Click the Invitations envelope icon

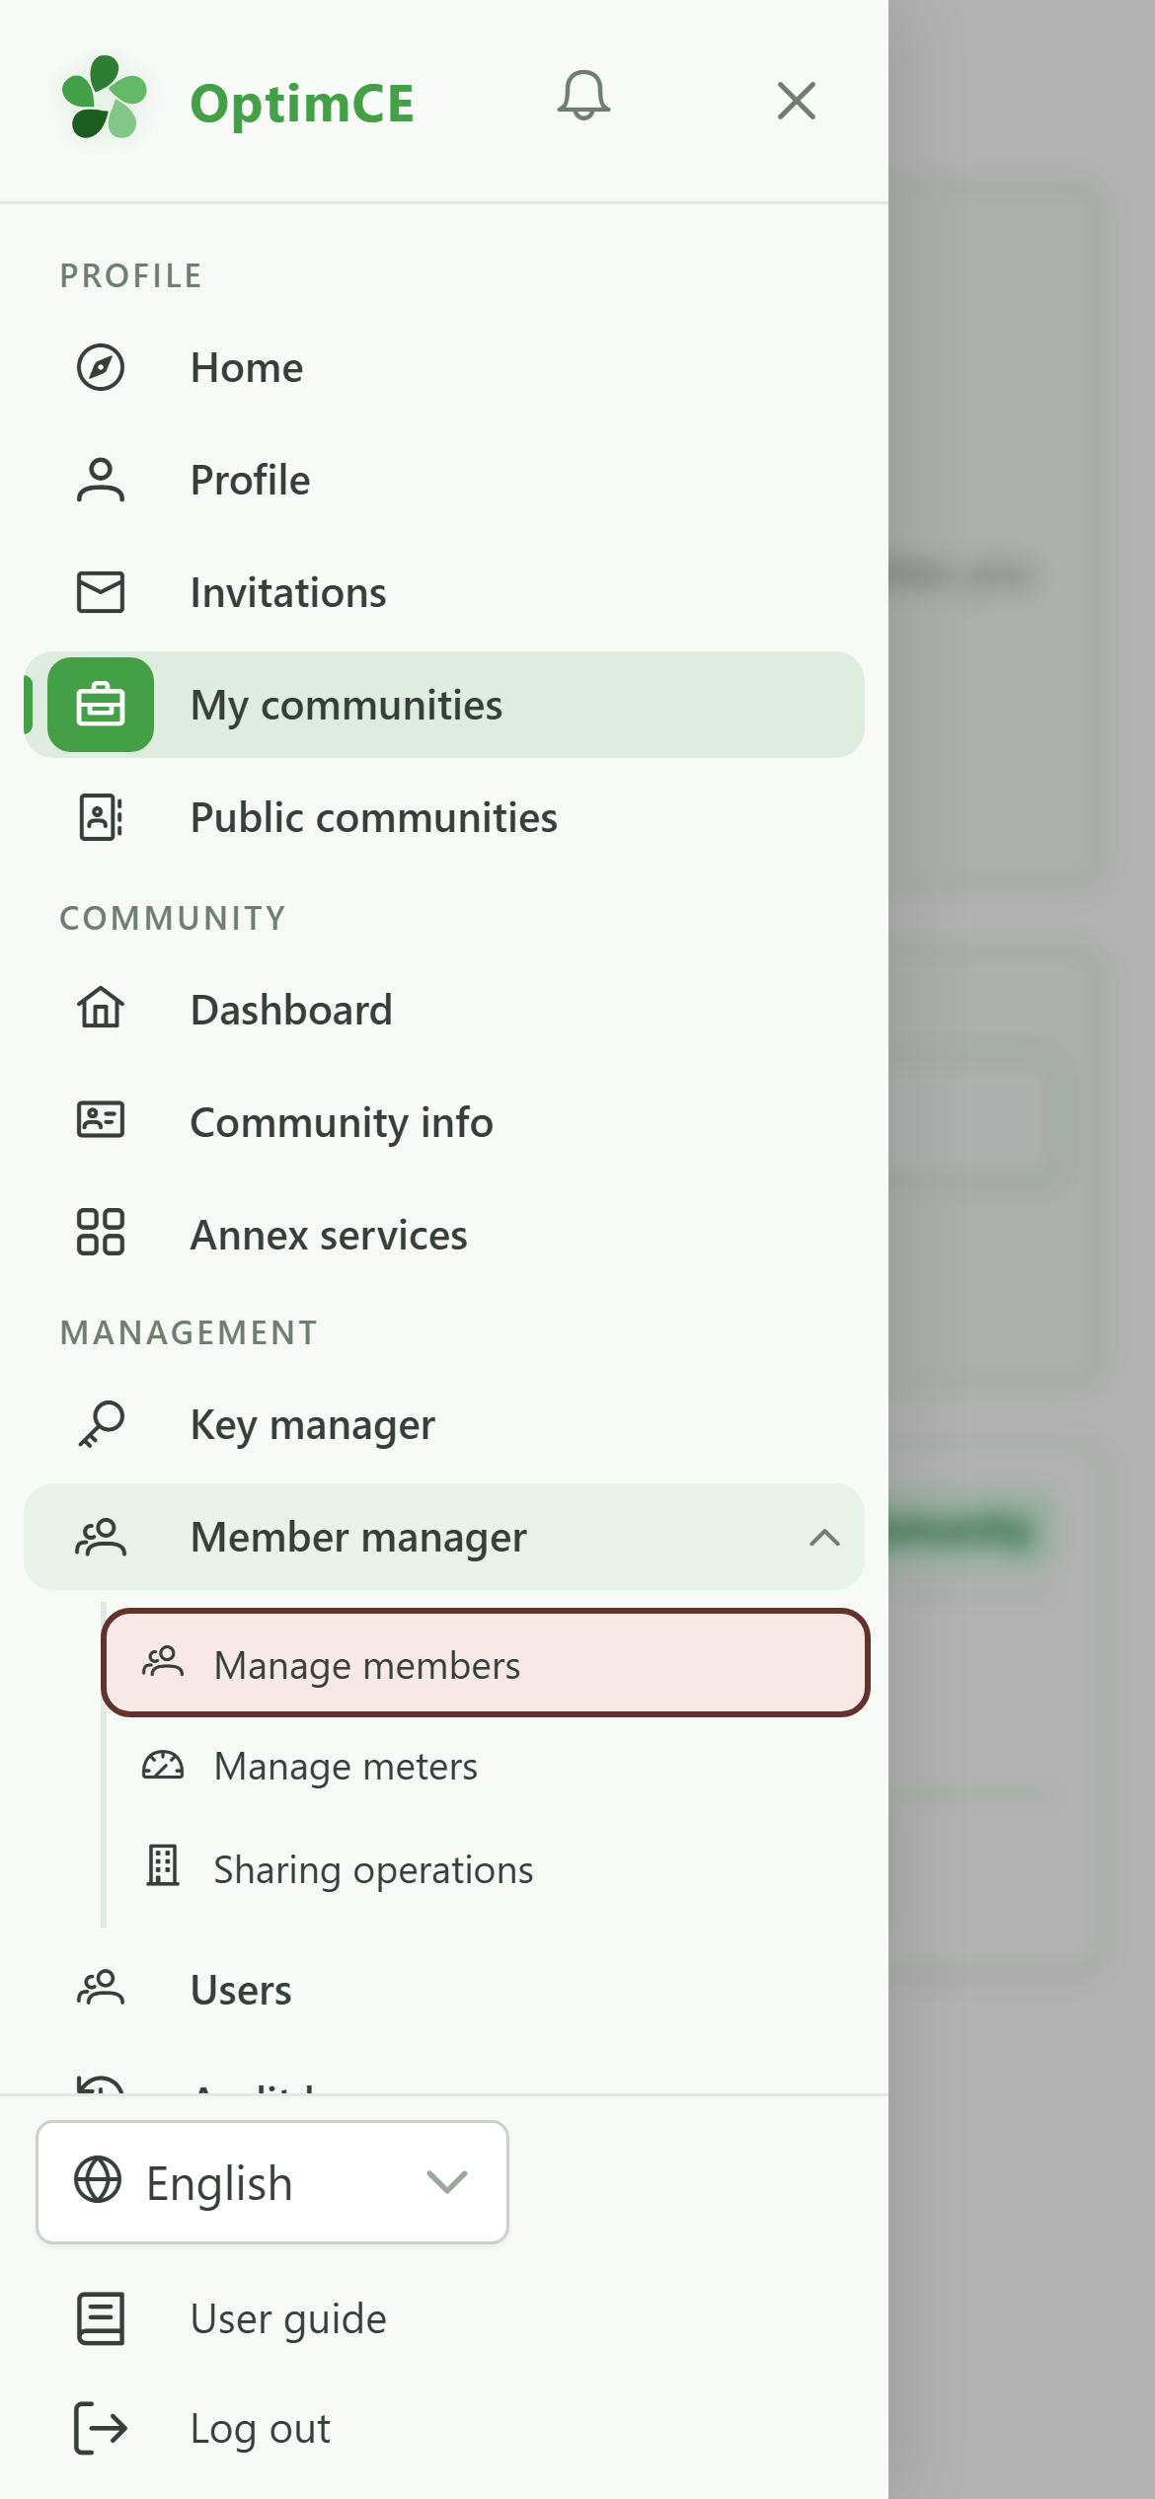click(x=101, y=592)
